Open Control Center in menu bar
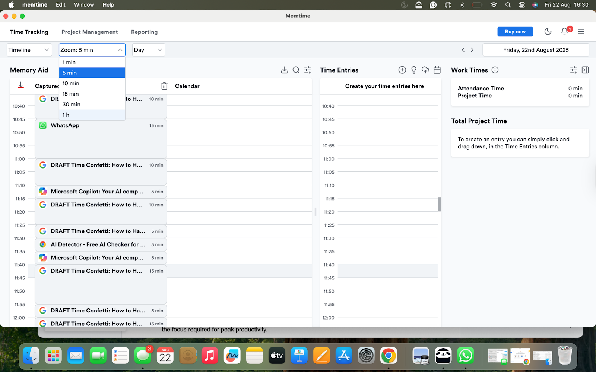The image size is (596, 372). (522, 5)
